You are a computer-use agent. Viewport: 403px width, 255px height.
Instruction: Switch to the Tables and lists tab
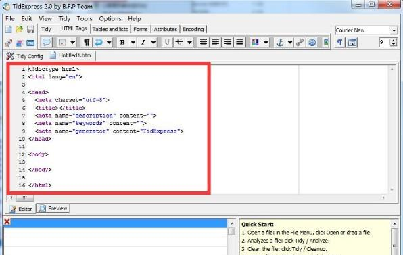click(x=110, y=29)
